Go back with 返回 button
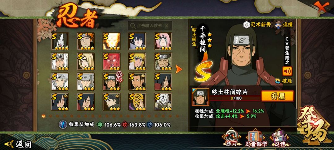This screenshot has height=150, width=334. click(18, 144)
